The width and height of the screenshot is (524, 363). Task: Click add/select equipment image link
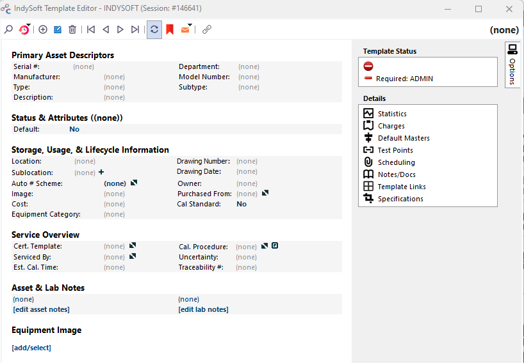pos(31,348)
